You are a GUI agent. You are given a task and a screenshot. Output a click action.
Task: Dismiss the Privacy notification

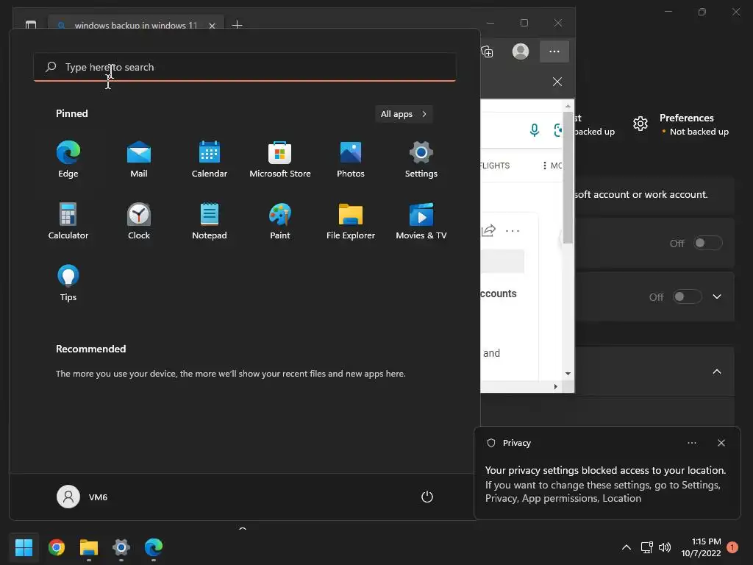click(721, 443)
